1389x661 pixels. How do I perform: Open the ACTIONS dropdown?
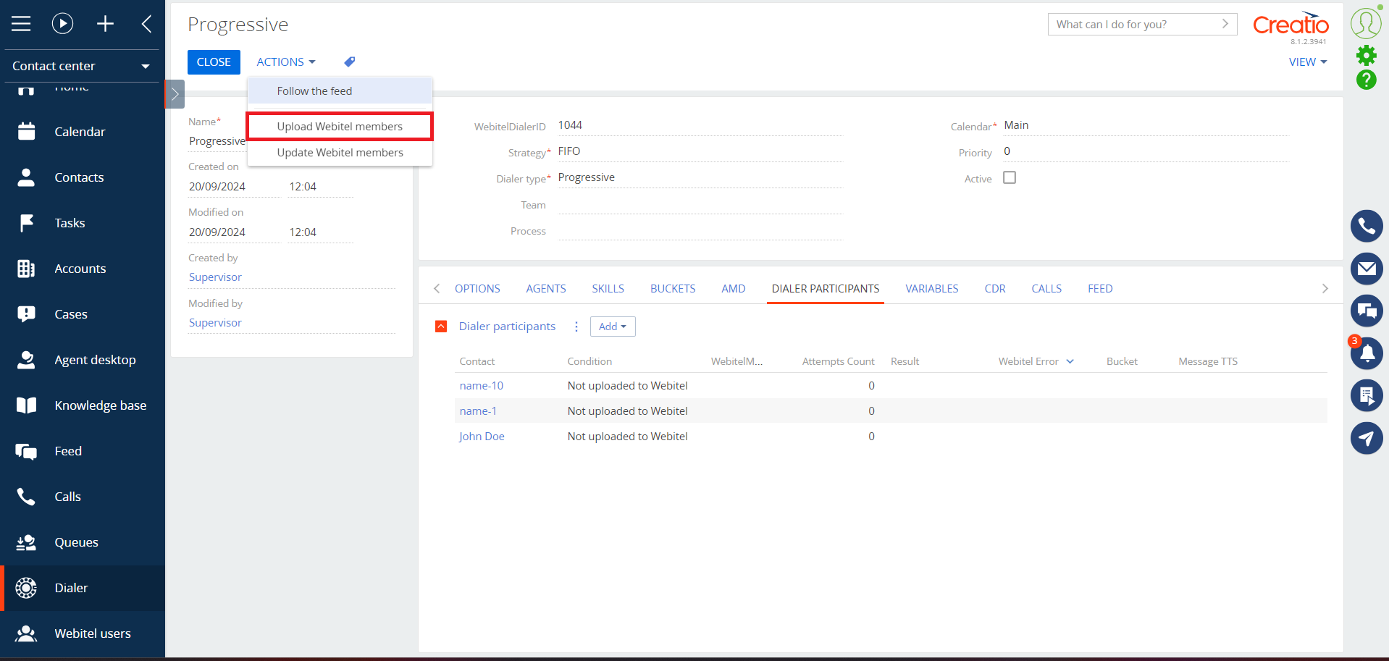coord(286,62)
